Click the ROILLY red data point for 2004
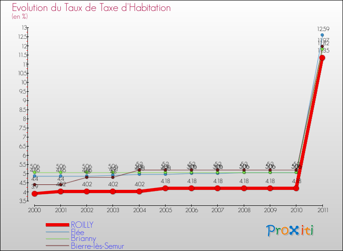The image size is (343, 251). (139, 191)
